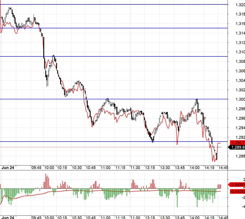
Task: Click 10:45 on the price chart time axis
Action: pos(91,168)
